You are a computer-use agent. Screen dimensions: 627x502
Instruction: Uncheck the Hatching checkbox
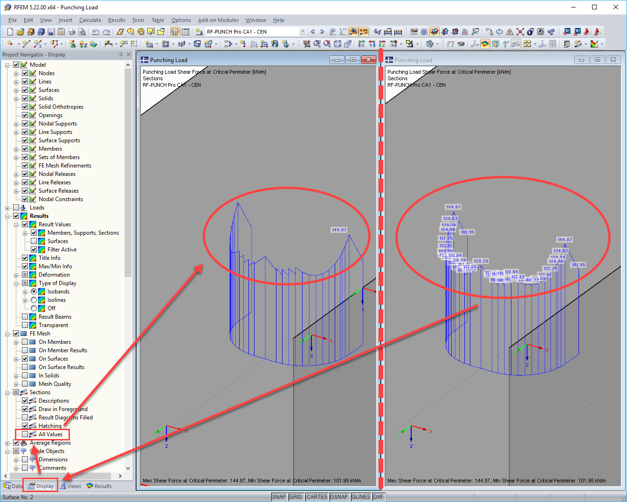click(x=25, y=426)
